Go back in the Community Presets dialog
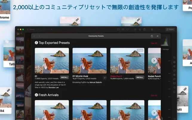The height and width of the screenshot is (120, 192). (34, 36)
